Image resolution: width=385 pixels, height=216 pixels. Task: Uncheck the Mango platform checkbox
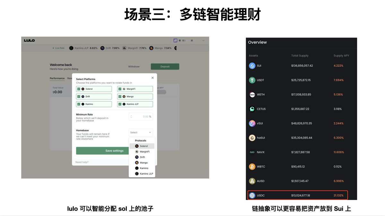pos(120,96)
